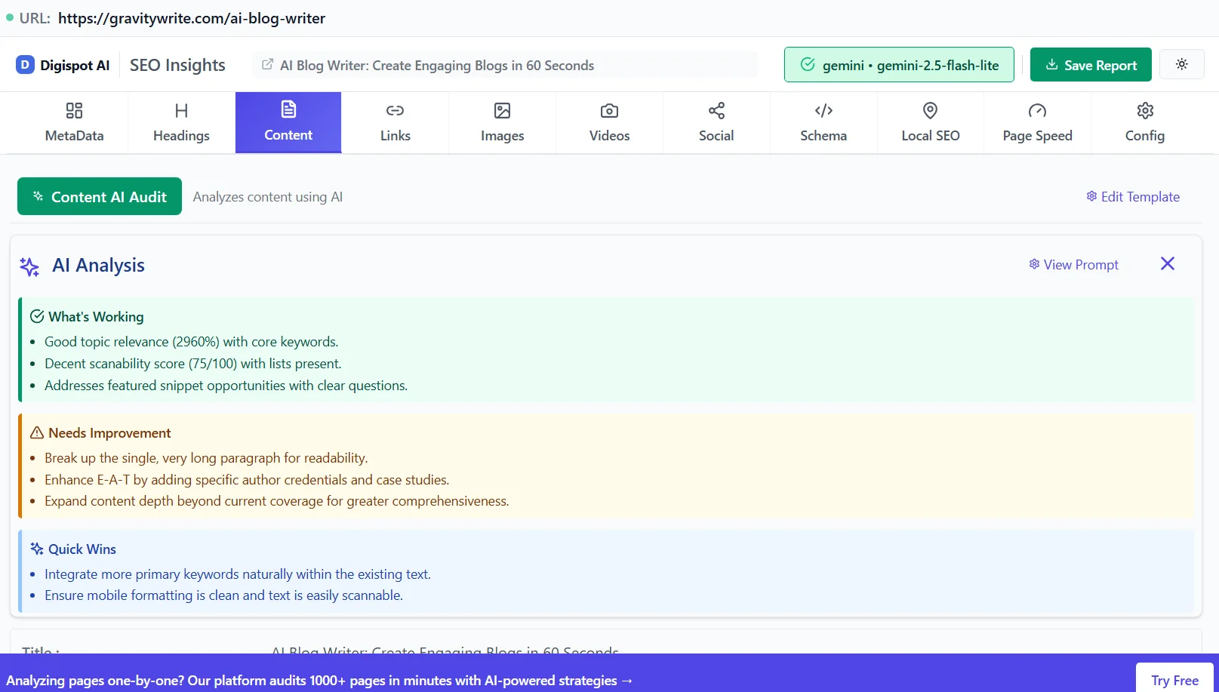
Task: Click the Digispot AI logo
Action: 62,65
